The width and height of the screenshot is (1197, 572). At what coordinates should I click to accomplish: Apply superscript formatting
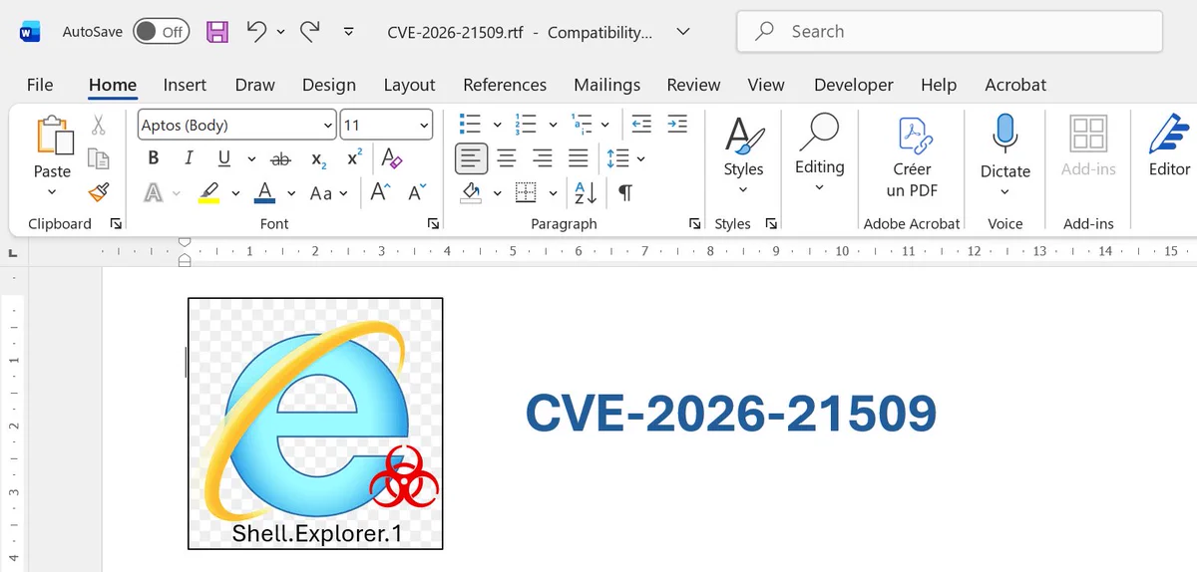[354, 158]
